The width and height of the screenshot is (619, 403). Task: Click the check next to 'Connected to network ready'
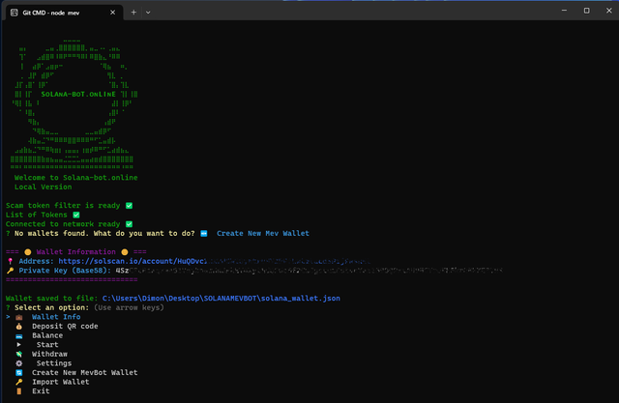pos(129,224)
